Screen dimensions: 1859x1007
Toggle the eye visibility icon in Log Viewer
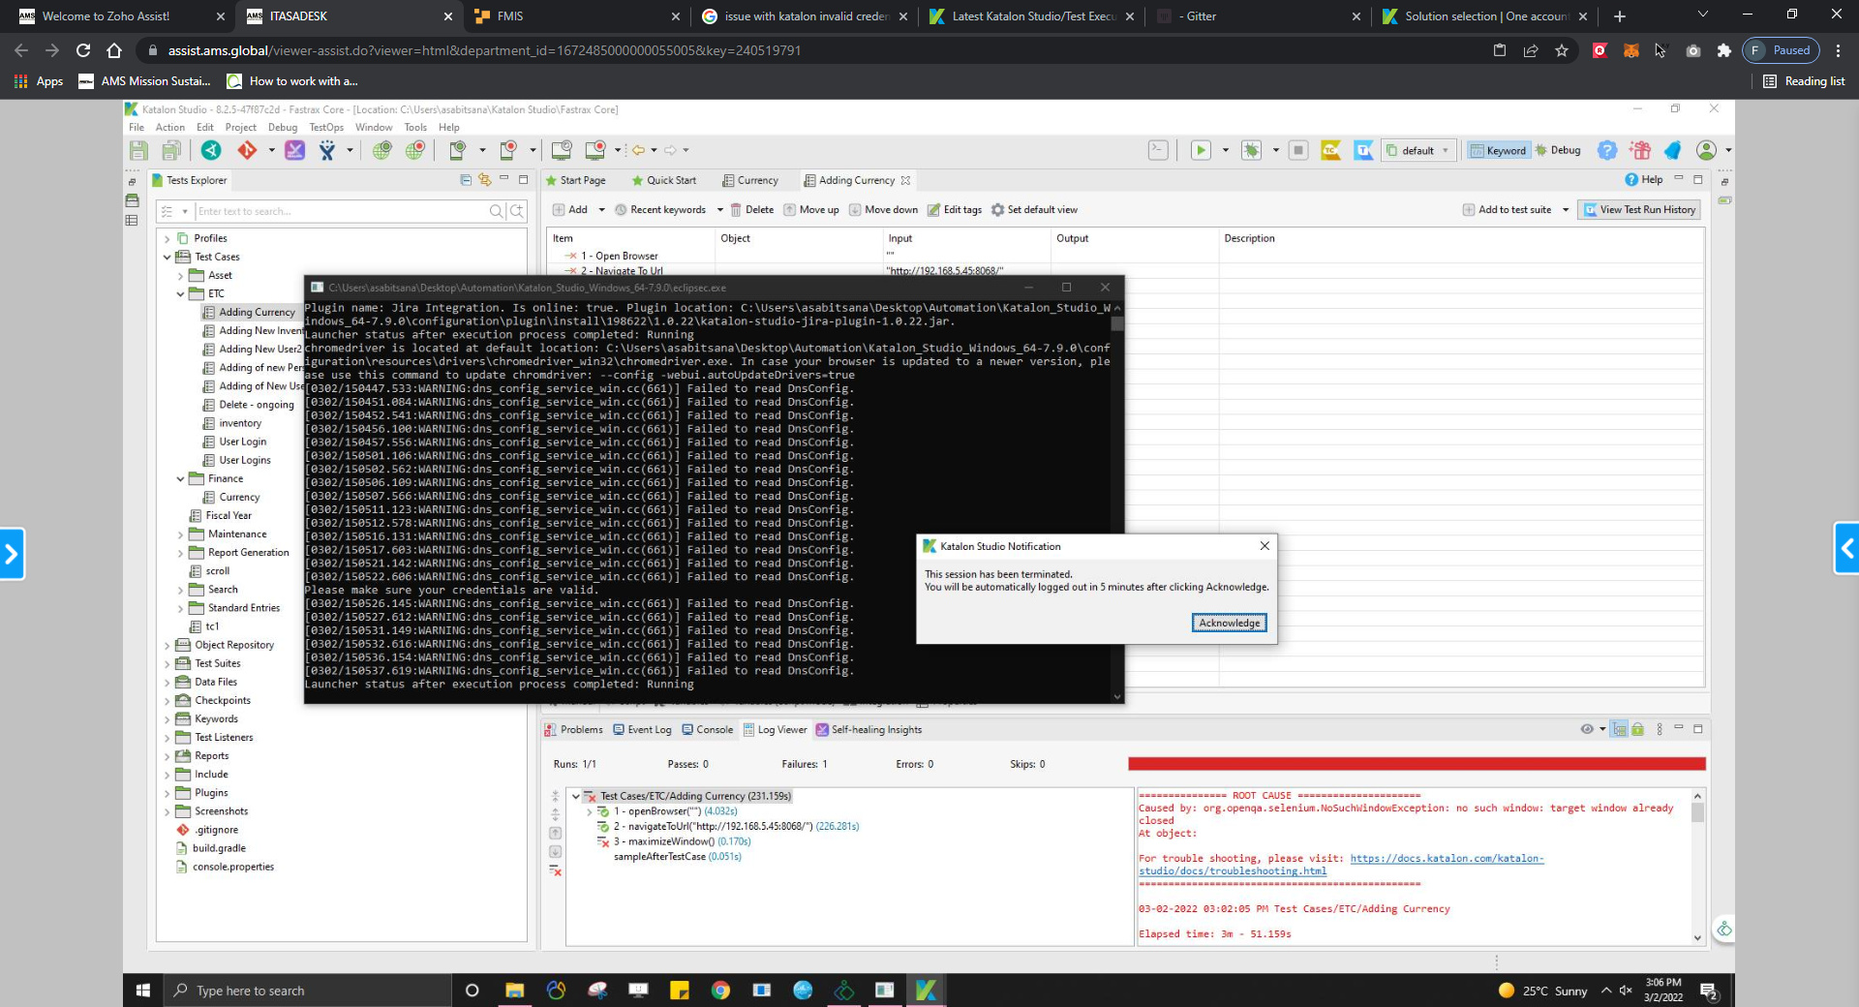1587,729
